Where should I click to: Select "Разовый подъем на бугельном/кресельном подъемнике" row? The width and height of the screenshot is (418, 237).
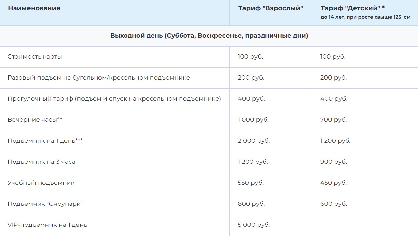(98, 78)
